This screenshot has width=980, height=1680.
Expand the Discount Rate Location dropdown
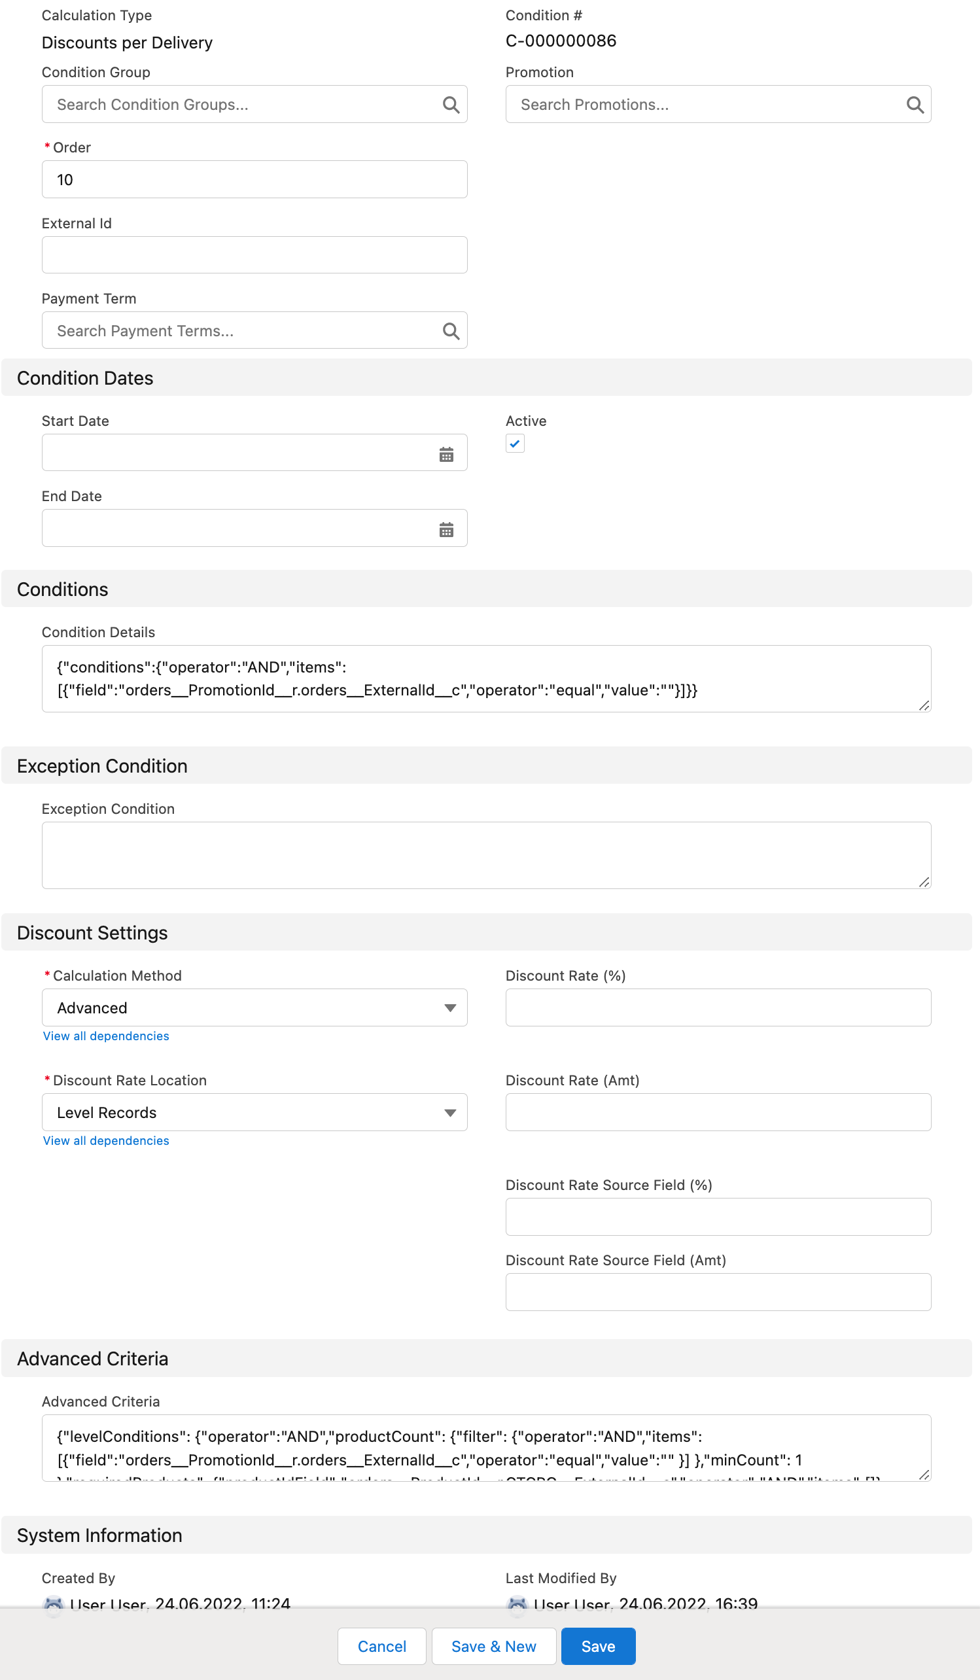(254, 1112)
